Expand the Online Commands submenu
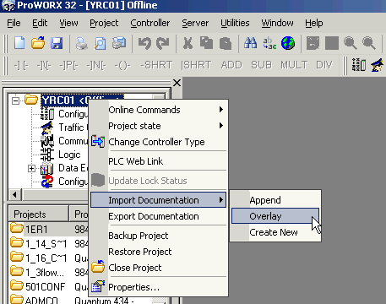Image resolution: width=386 pixels, height=304 pixels. [158, 110]
